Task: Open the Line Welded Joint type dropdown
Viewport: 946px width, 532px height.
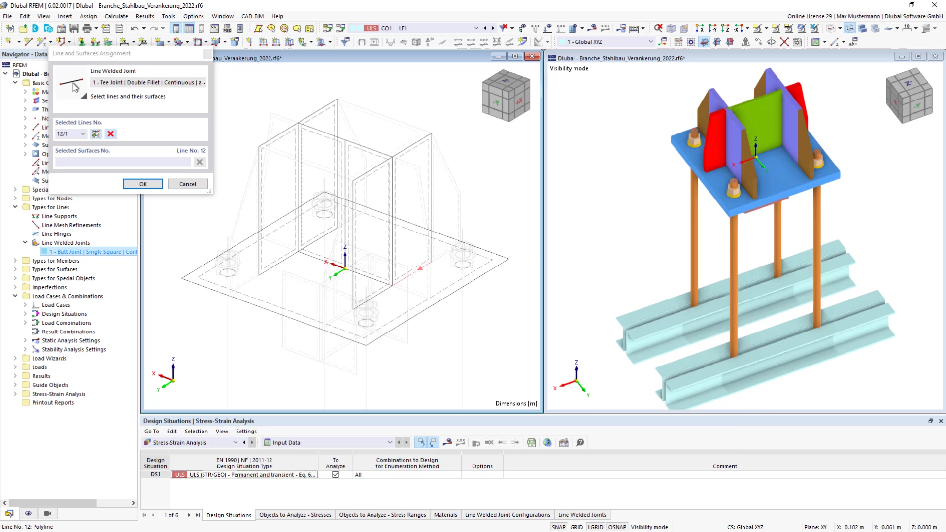Action: pyautogui.click(x=148, y=82)
